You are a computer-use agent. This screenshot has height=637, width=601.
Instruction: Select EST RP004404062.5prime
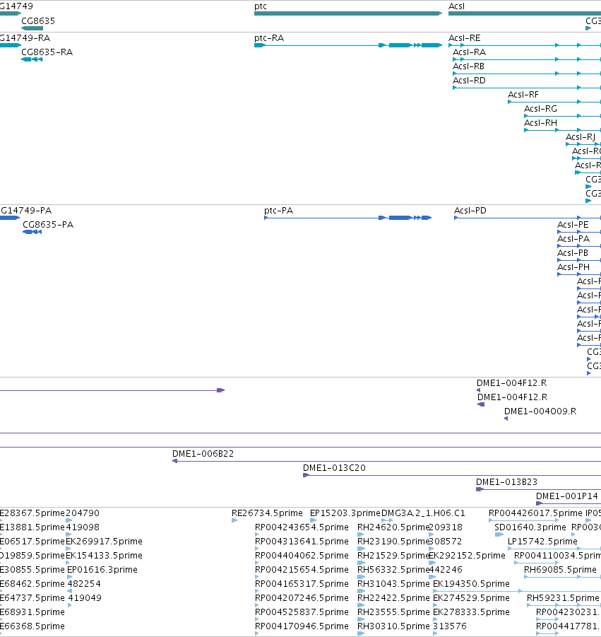302,556
